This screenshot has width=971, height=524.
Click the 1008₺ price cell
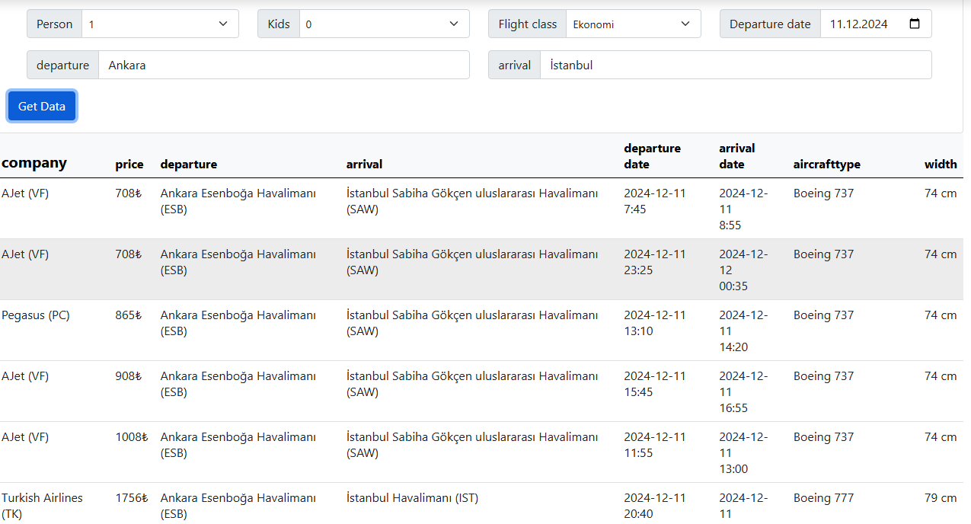click(x=129, y=437)
